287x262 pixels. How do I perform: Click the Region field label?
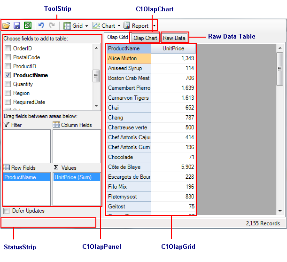22,93
